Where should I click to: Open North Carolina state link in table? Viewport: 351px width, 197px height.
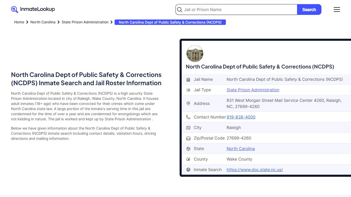tap(241, 149)
